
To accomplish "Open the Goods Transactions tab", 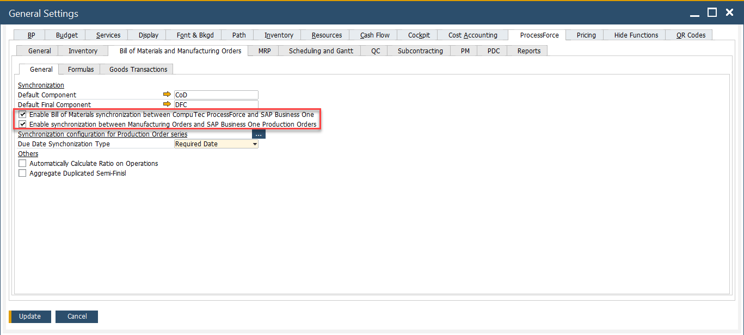I will [138, 70].
